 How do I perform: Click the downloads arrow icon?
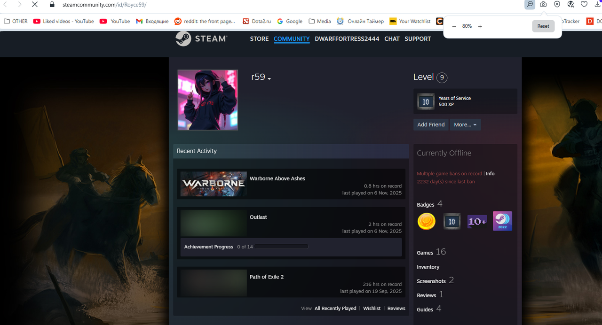click(x=598, y=4)
